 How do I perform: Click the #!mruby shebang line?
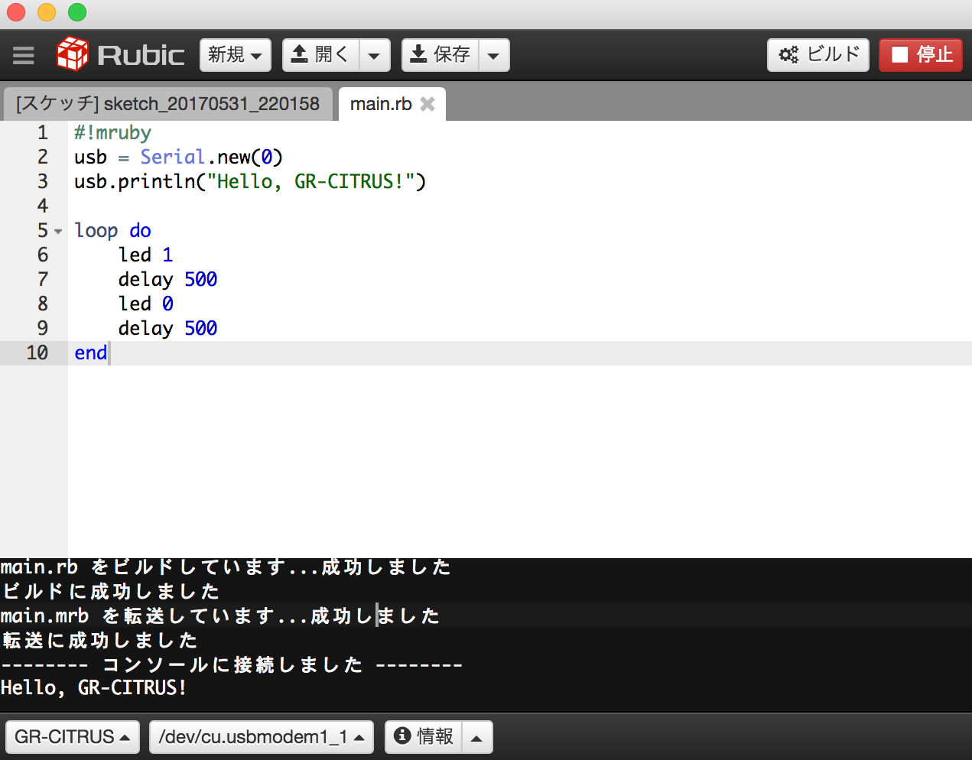112,132
